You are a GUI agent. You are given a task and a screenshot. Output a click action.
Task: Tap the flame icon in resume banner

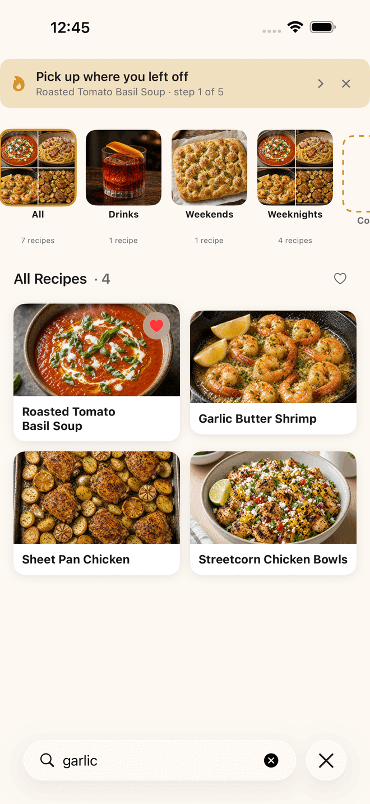click(18, 84)
